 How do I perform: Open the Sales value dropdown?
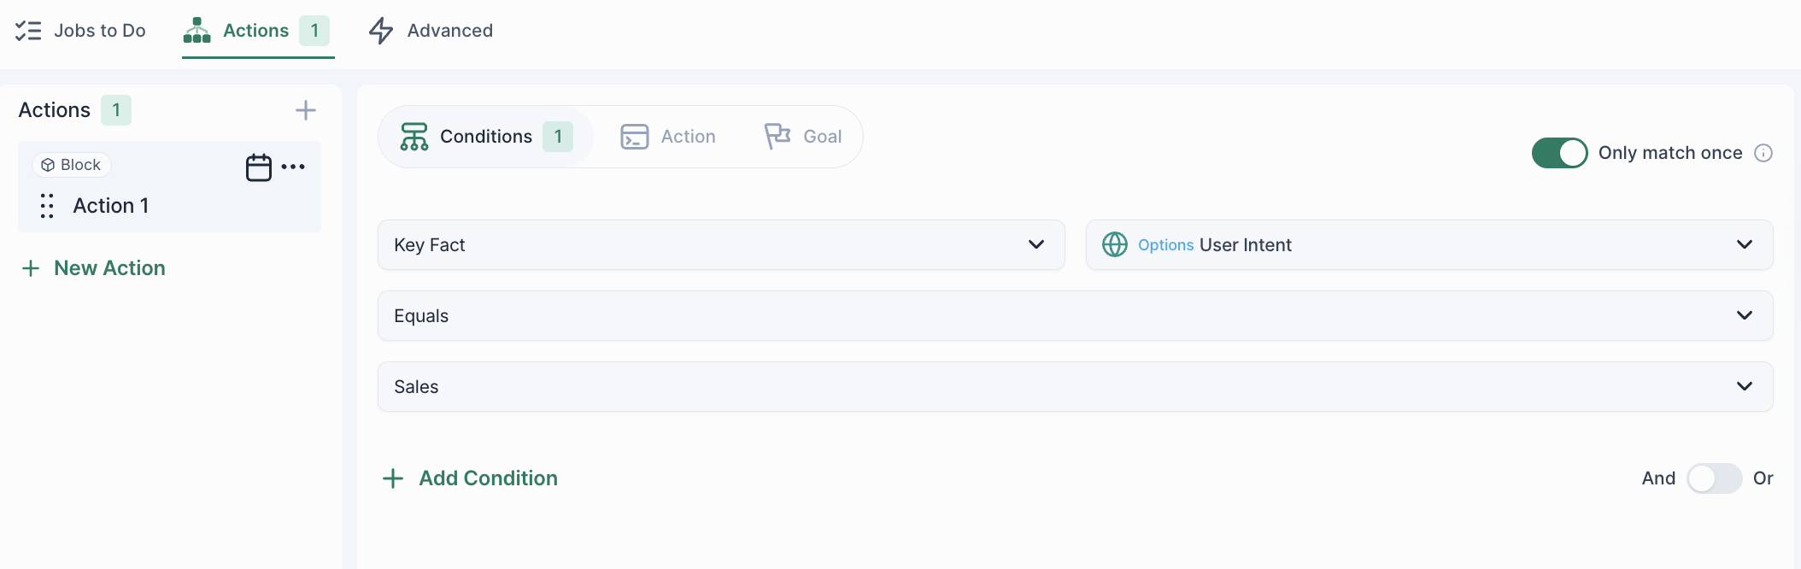tap(1075, 387)
